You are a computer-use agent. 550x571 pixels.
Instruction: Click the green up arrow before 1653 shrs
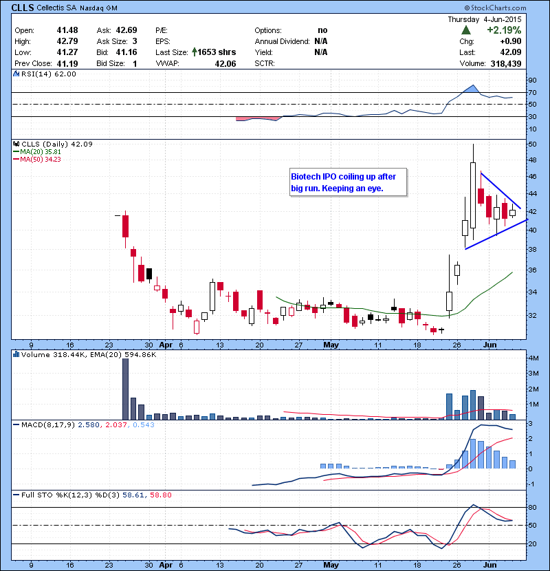[x=195, y=52]
